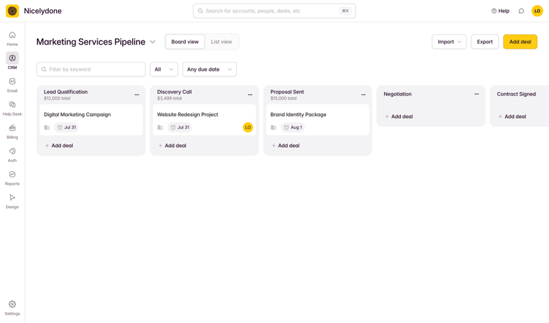
Task: Click company icon on Brand Identity Package
Action: 273,127
